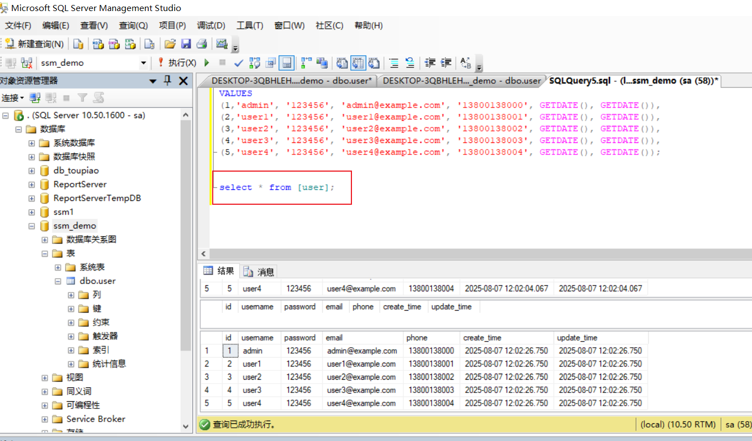The width and height of the screenshot is (752, 441).
Task: Click the Analysis Services XMLA Query icon
Action: [130, 44]
